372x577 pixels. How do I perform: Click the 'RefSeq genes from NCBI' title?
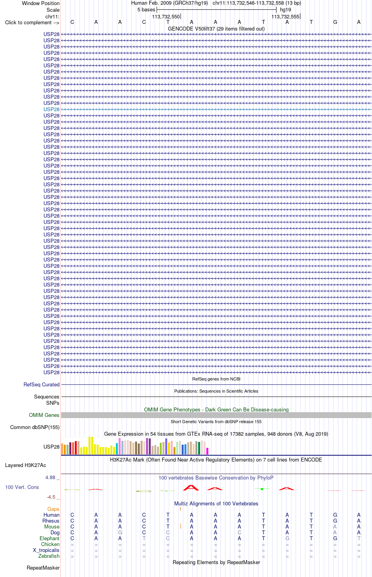216,379
